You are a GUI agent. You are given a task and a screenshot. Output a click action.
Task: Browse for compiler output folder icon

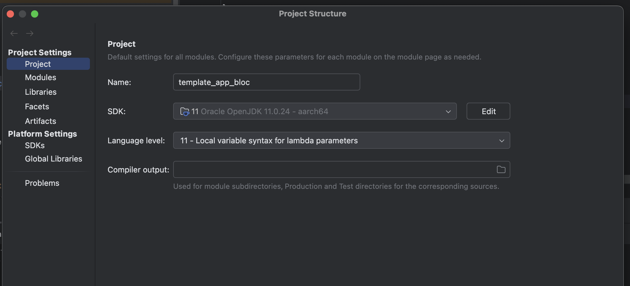click(501, 169)
